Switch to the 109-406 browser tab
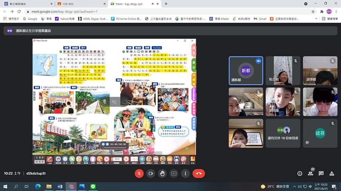341x191 pixels. click(81, 4)
